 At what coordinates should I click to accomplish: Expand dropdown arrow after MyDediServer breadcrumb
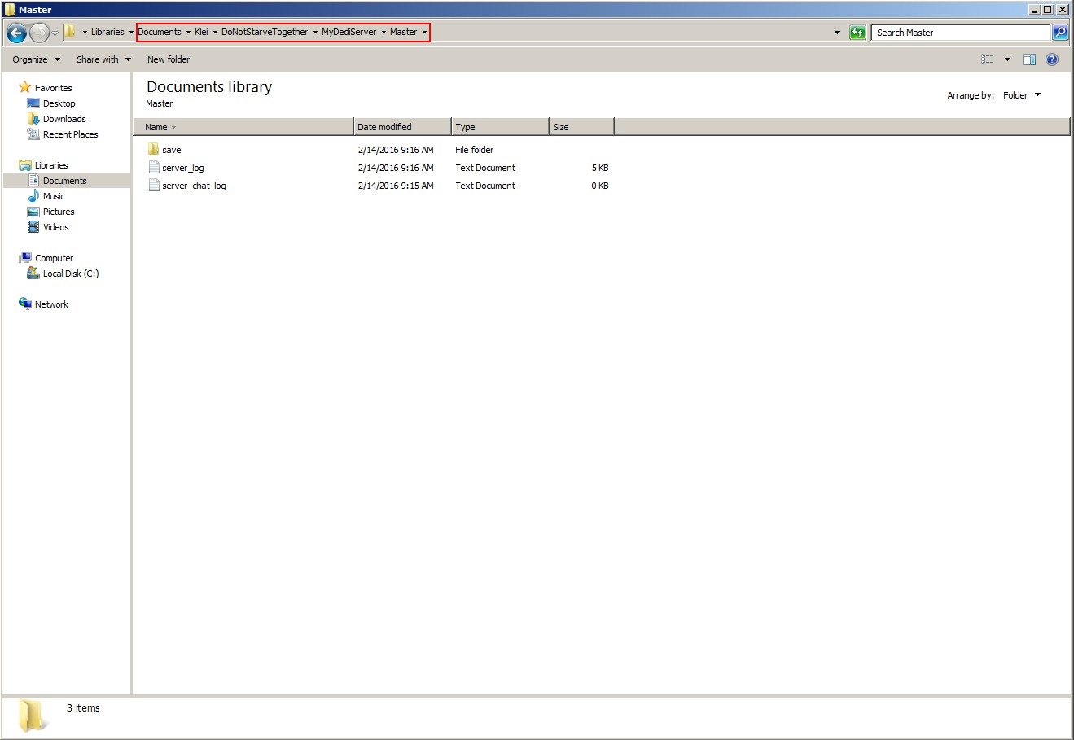(384, 33)
